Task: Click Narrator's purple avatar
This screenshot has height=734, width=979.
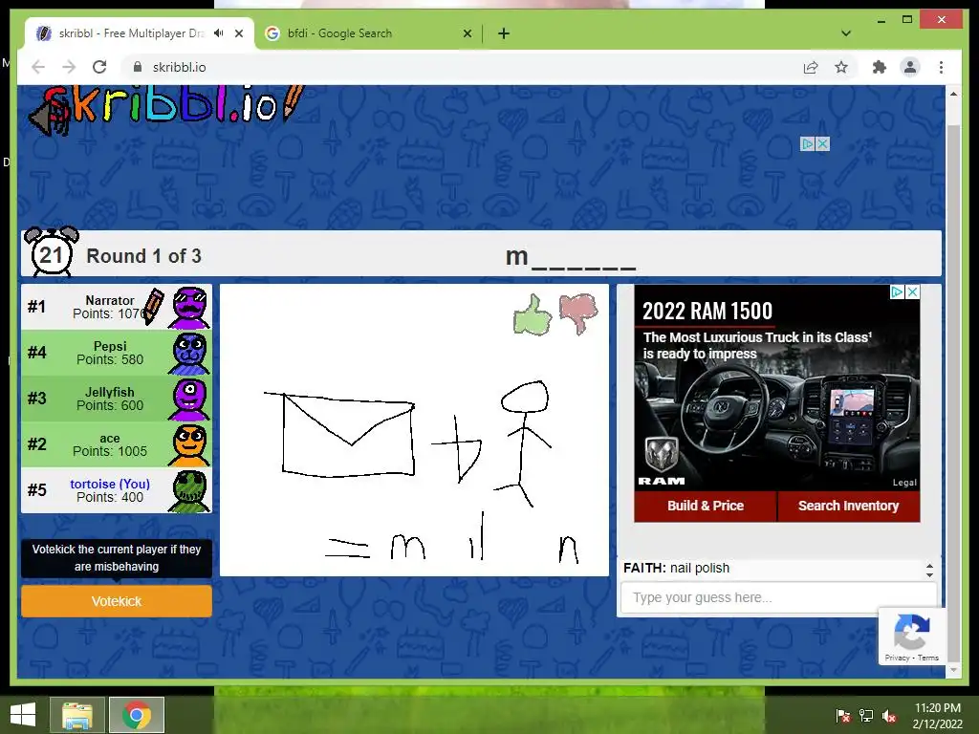Action: point(190,307)
